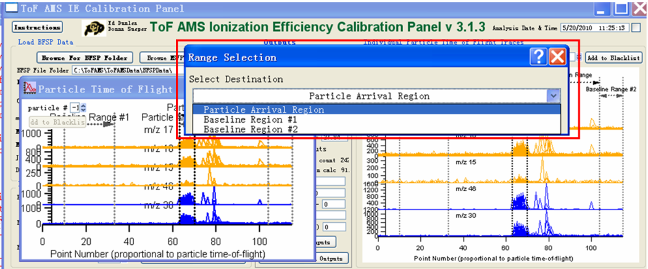Click the Analysis Date & Time field

[601, 28]
